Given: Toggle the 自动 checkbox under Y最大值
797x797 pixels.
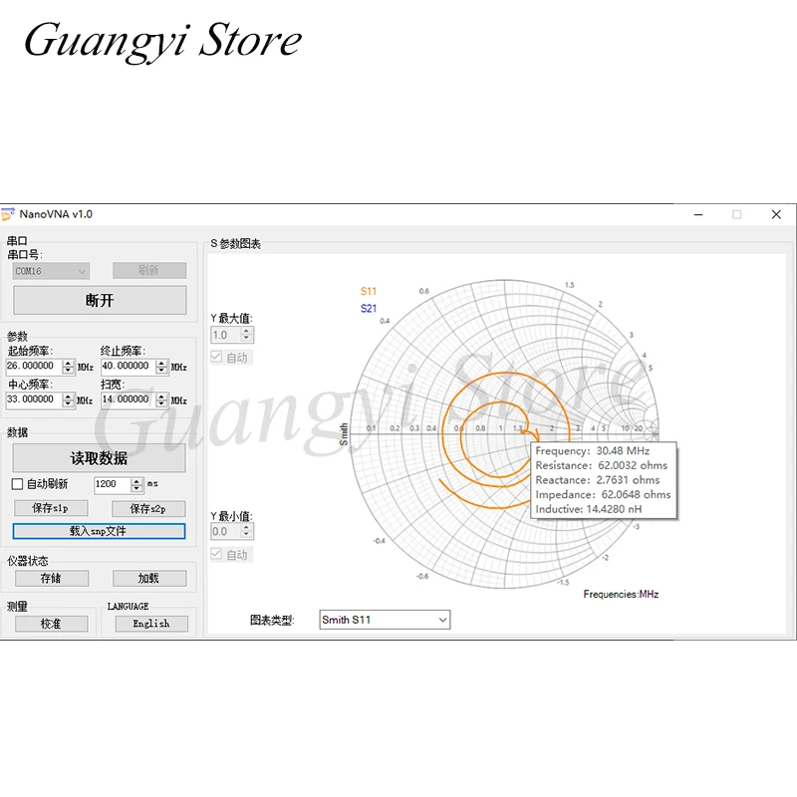Looking at the screenshot, I should tap(216, 357).
